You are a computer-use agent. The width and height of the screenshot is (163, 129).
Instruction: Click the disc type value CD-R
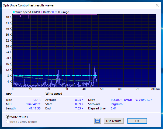(37, 100)
